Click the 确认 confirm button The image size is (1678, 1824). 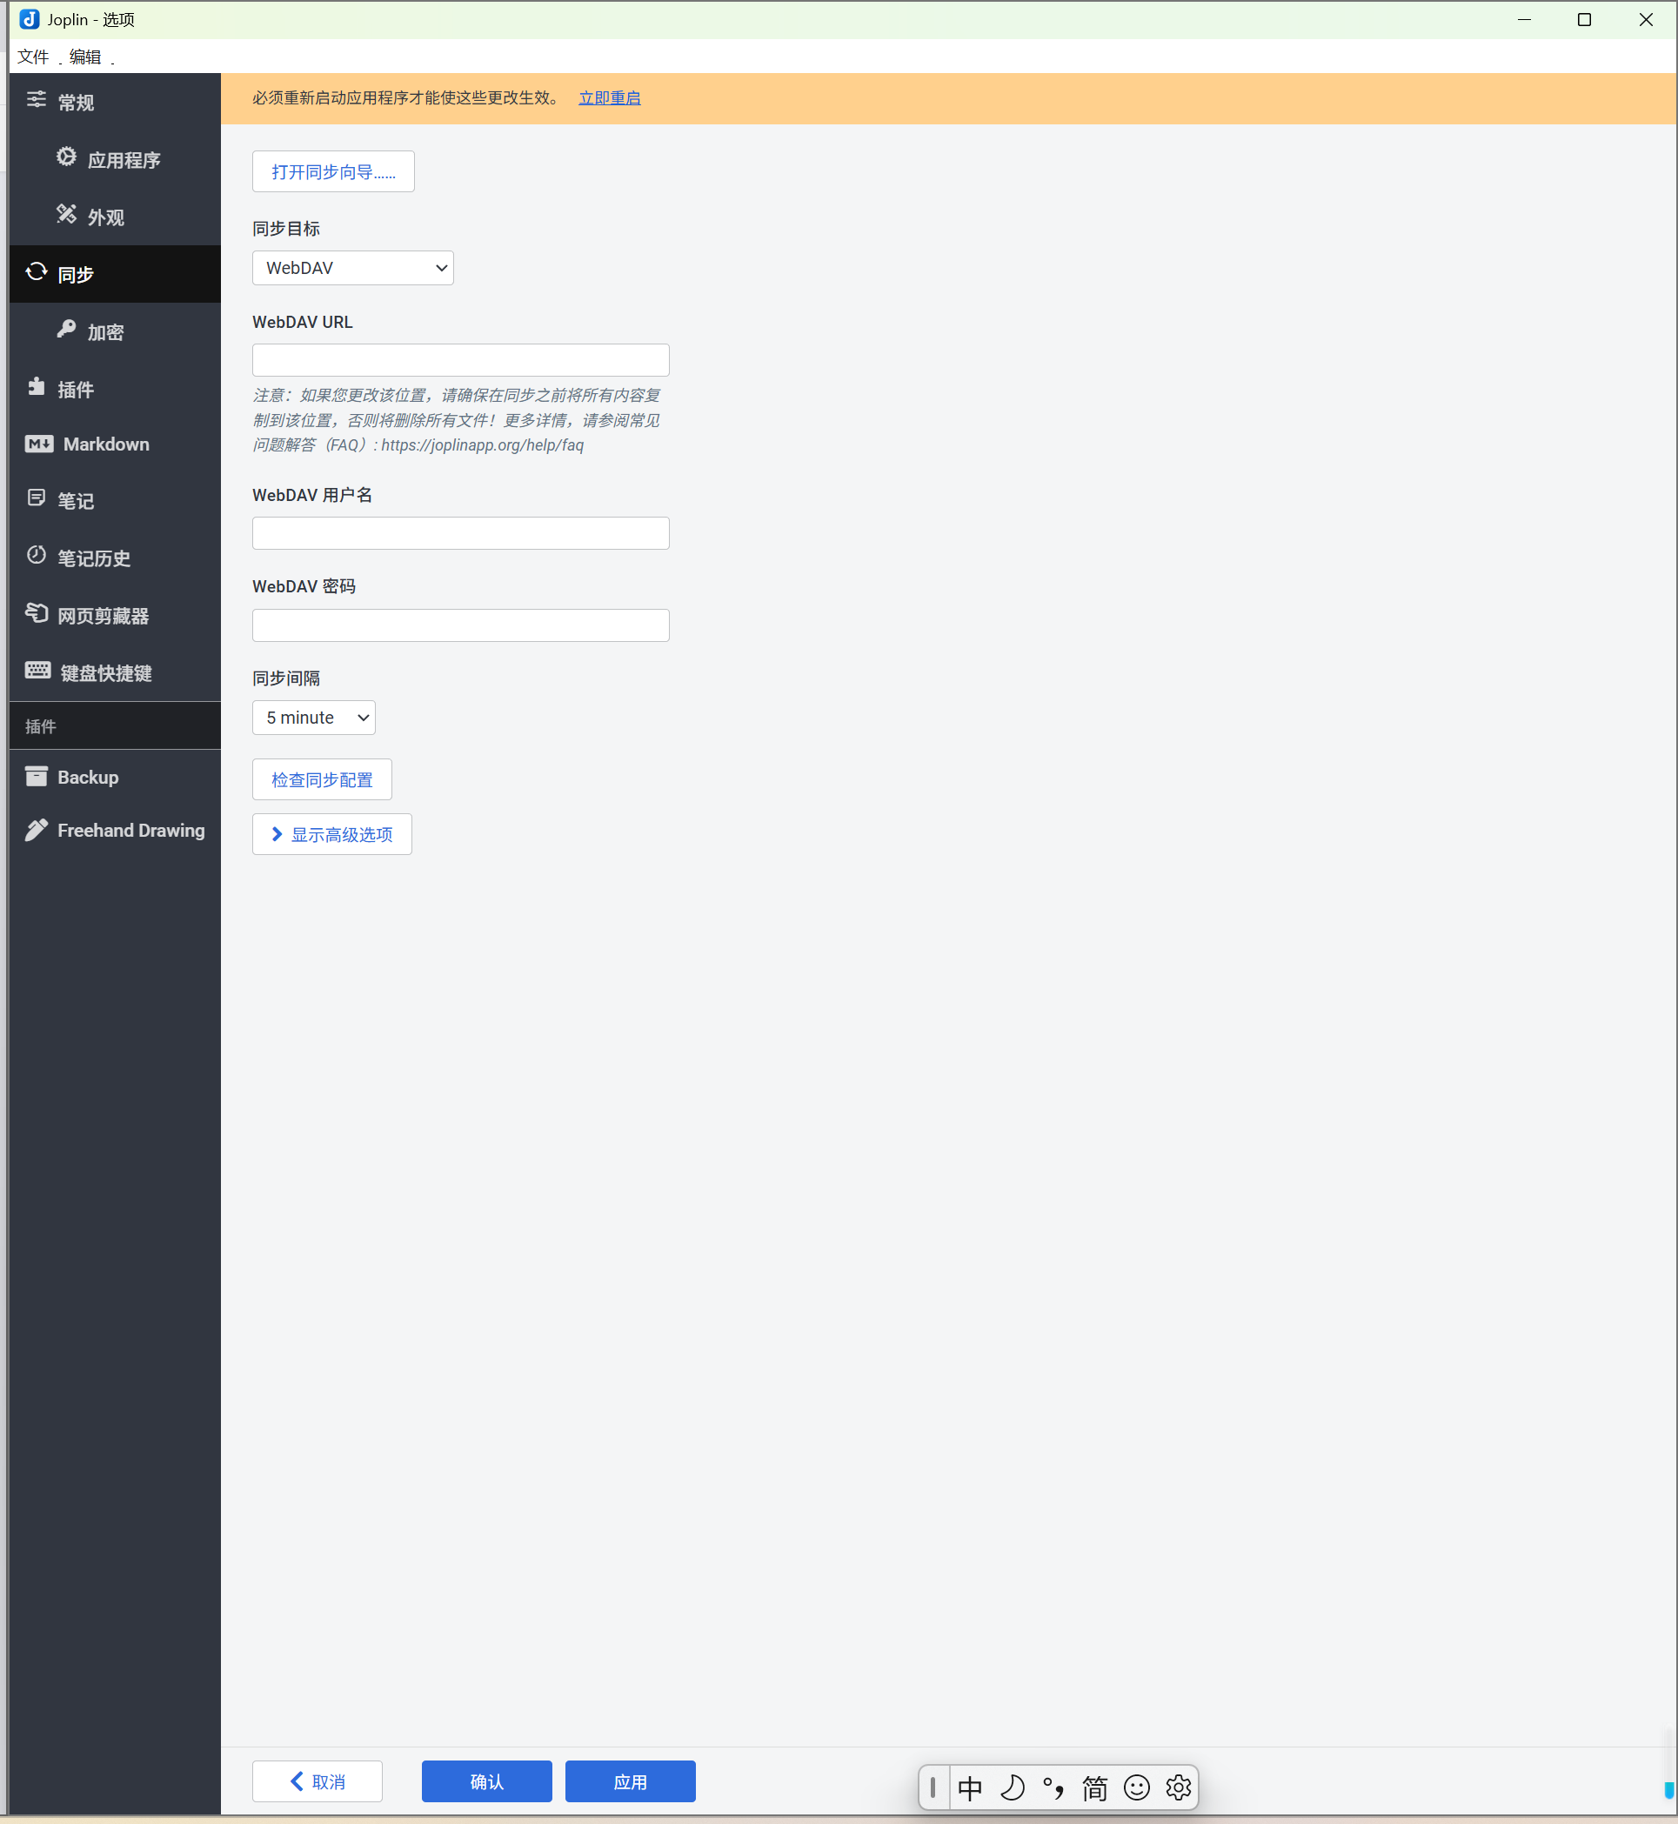coord(486,1781)
